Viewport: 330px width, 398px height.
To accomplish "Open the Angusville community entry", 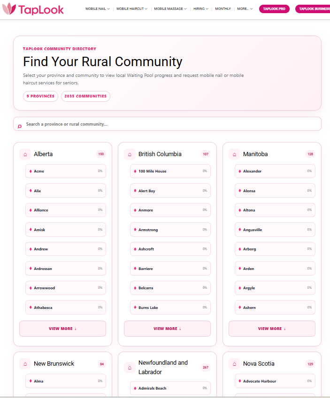I will [x=275, y=229].
